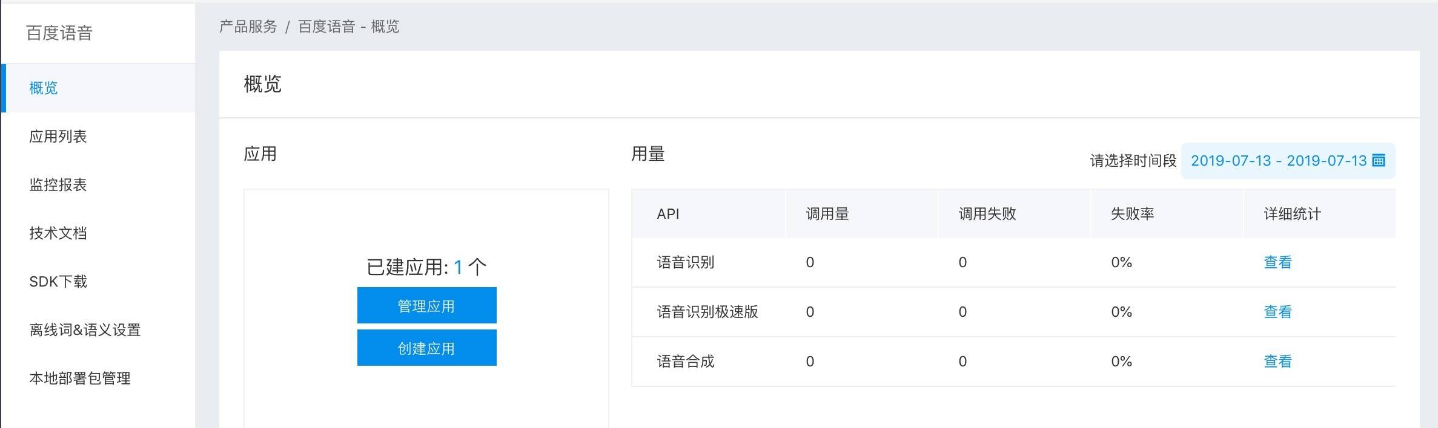Click the 语音识别 API name cell
This screenshot has width=1438, height=428.
(x=686, y=262)
